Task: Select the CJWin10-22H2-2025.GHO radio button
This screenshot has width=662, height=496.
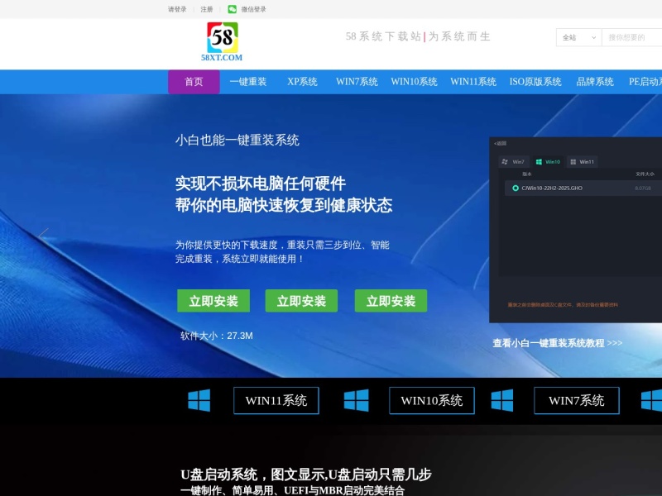Action: pyautogui.click(x=516, y=188)
